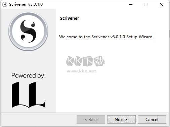Image resolution: width=170 pixels, height=127 pixels.
Task: Click the bold Scrivener heading text
Action: tap(70, 18)
